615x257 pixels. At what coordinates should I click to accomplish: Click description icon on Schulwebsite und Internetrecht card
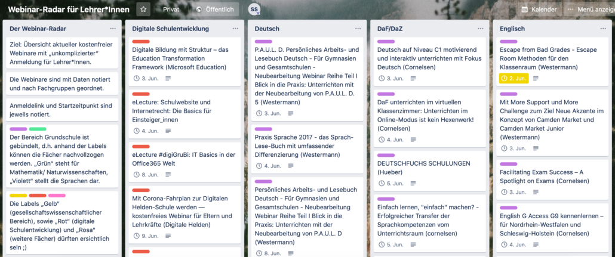(168, 131)
